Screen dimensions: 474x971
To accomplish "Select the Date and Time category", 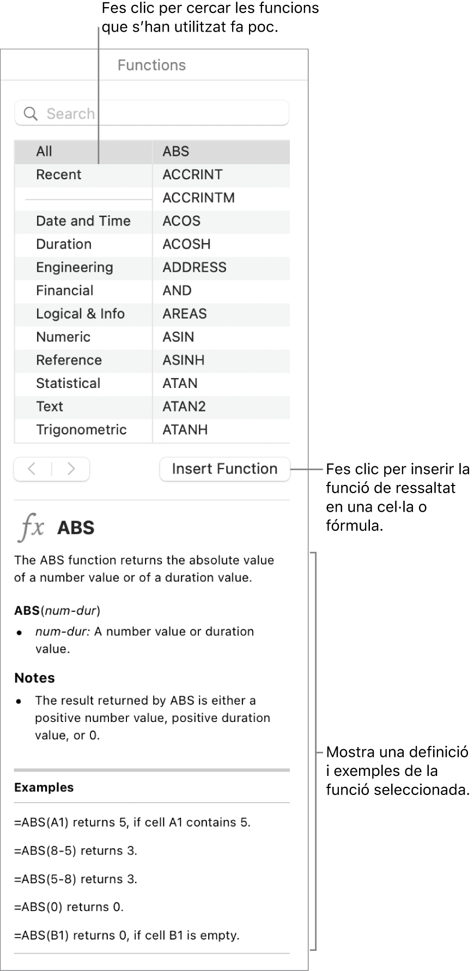I will click(83, 221).
